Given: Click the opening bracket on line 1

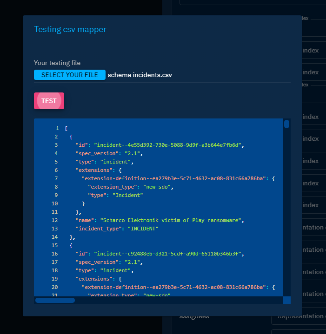Looking at the screenshot, I should point(66,128).
